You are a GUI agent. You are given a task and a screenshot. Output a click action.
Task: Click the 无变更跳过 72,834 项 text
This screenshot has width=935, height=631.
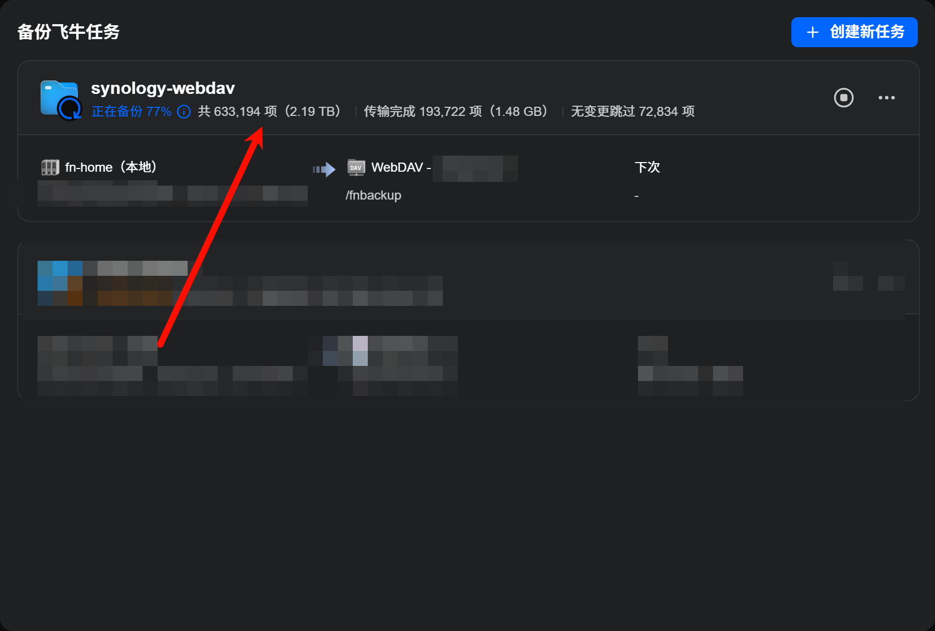[x=633, y=112]
